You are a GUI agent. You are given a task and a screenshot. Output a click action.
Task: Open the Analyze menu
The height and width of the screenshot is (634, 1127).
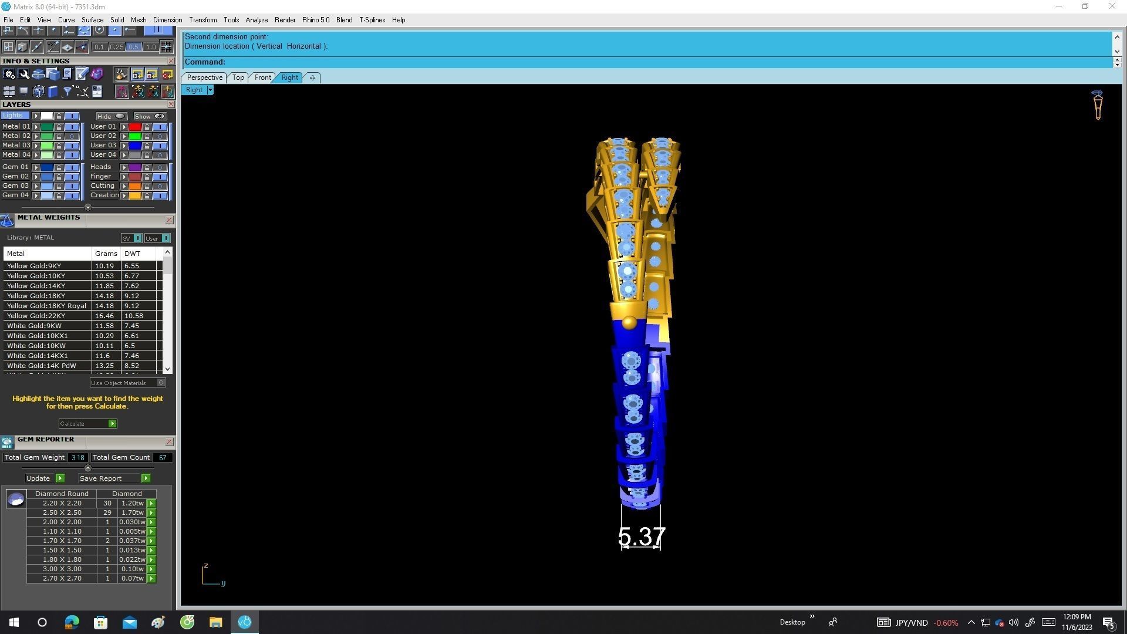(257, 20)
